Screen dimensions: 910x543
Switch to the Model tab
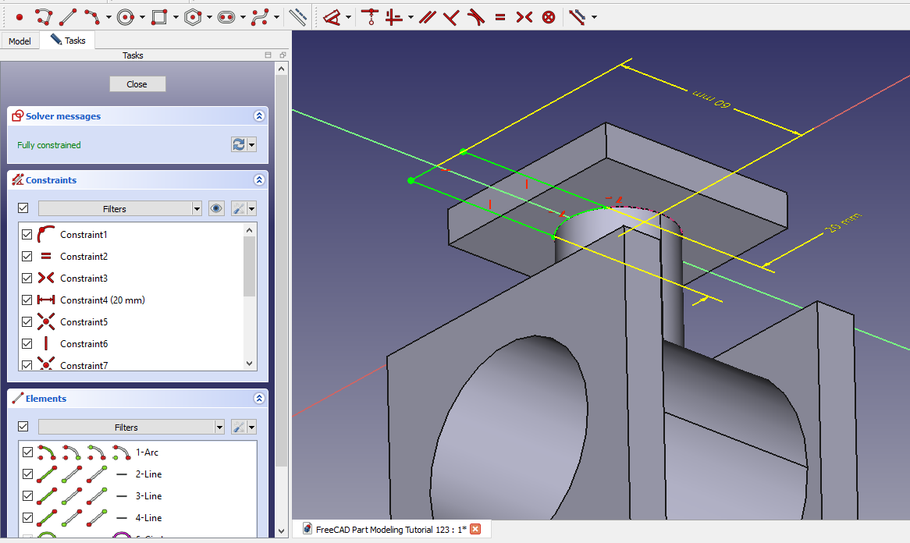point(20,41)
